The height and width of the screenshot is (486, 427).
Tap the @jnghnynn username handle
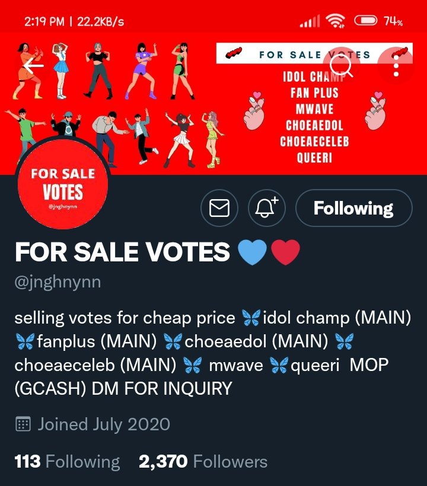[x=58, y=282]
